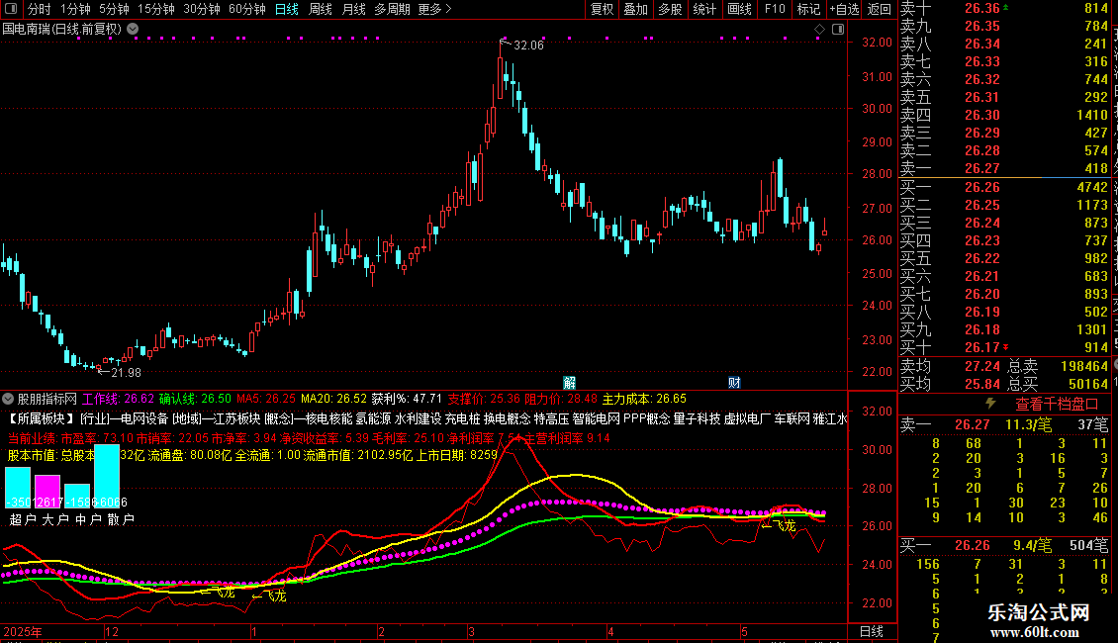
Task: Select the 买十 26.17 order row
Action: click(x=1003, y=347)
